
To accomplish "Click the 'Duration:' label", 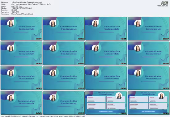I will pyautogui.click(x=4, y=10).
